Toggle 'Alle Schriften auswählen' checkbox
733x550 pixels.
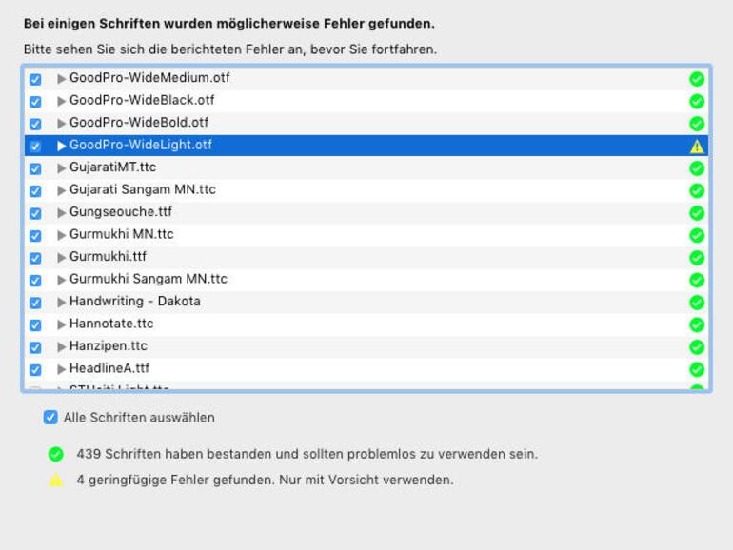click(x=50, y=417)
